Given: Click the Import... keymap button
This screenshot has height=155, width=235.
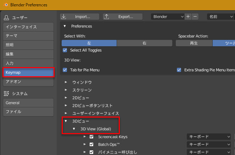Looking at the screenshot, I should 80,17.
